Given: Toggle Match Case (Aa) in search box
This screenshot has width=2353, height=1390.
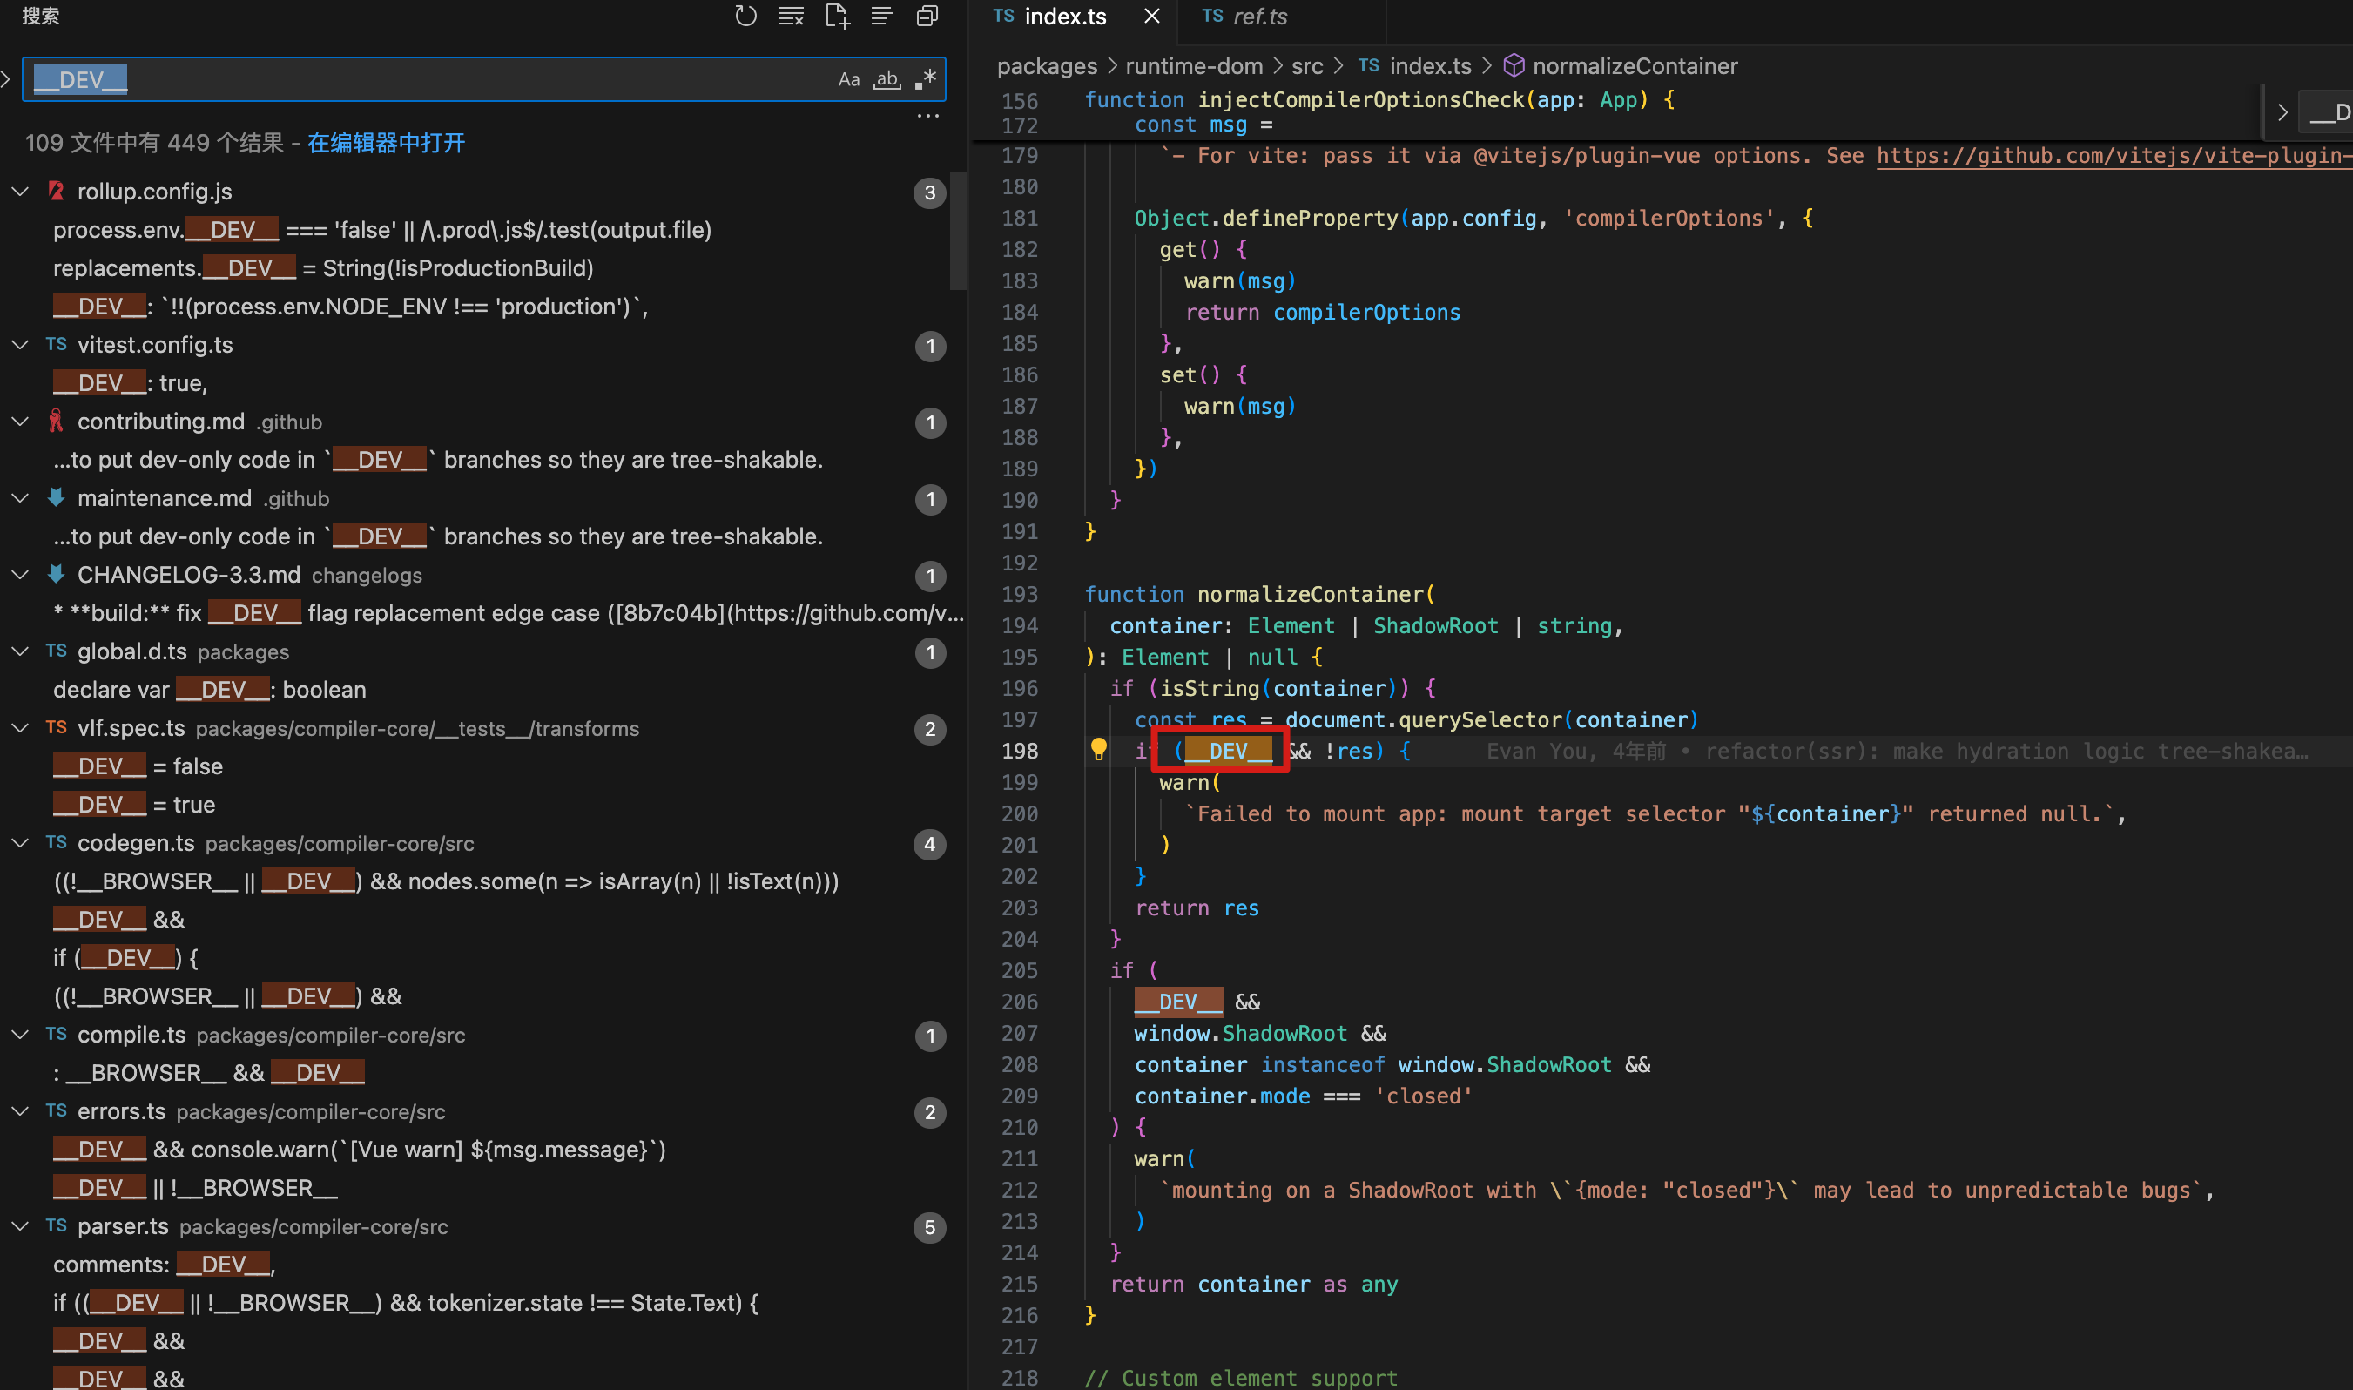Looking at the screenshot, I should point(848,79).
